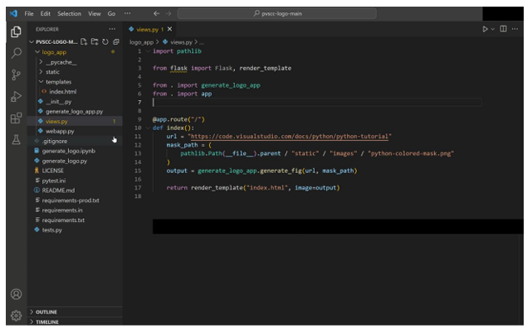The image size is (532, 328).
Task: Click the VS Code logo icon
Action: [13, 13]
